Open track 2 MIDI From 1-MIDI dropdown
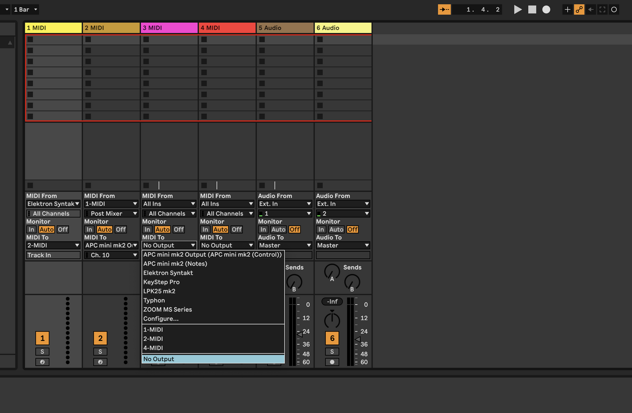 click(111, 204)
